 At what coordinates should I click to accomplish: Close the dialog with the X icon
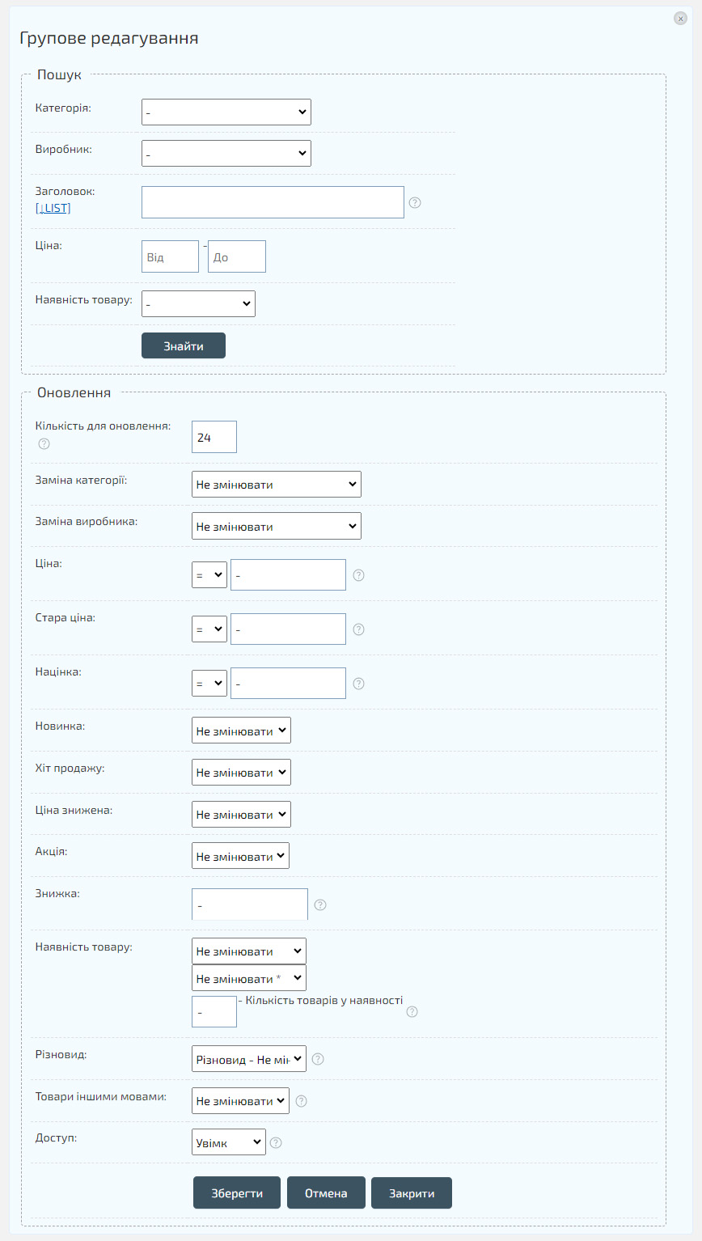point(680,19)
